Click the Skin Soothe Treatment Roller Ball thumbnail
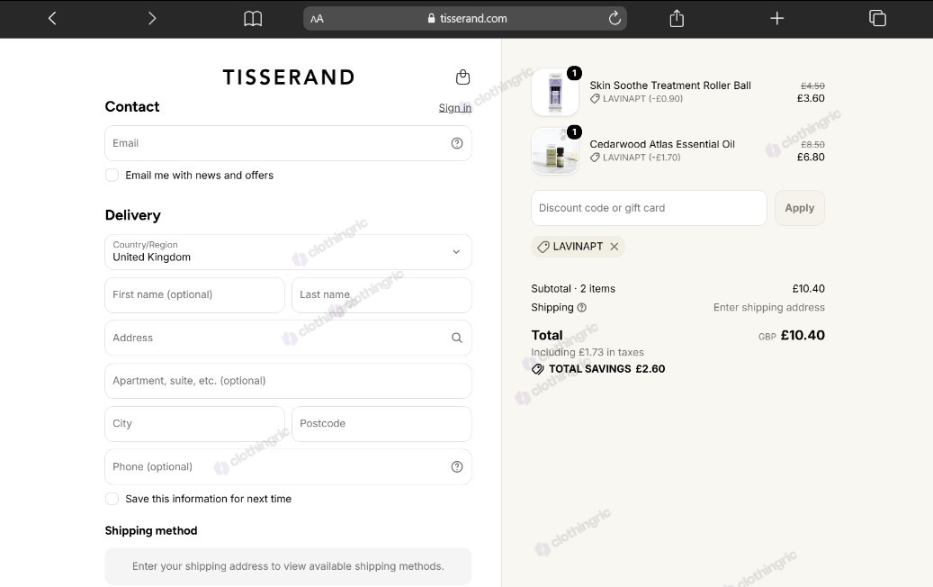The width and height of the screenshot is (933, 587). tap(554, 92)
